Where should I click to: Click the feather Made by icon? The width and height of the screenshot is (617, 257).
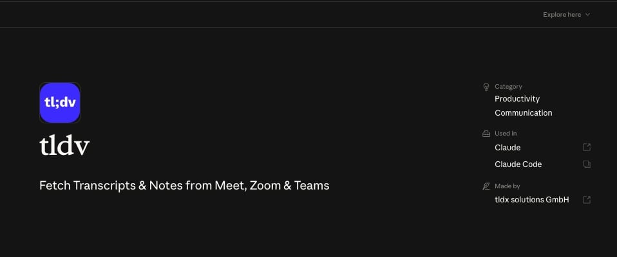tap(486, 186)
